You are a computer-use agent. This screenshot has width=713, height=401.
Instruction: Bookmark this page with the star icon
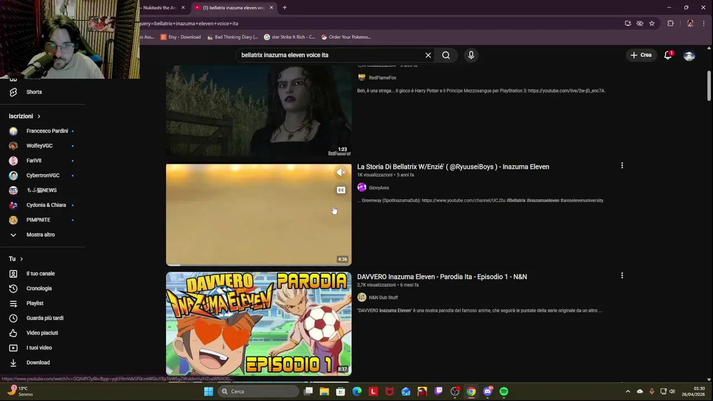(652, 23)
